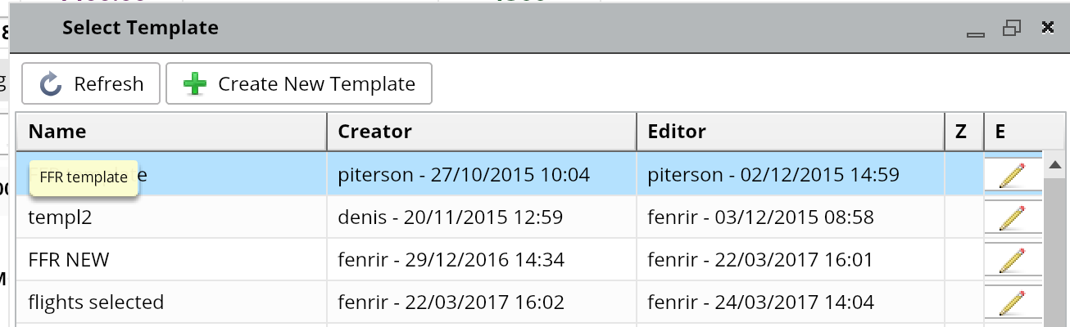Sort by the Creator column header

[x=481, y=132]
